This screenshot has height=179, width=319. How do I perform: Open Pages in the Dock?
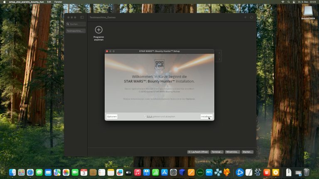coord(191,172)
